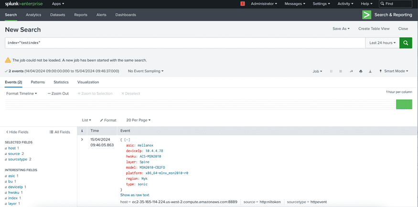418x207 pixels.
Task: Switch to the Patterns tab
Action: 38,82
